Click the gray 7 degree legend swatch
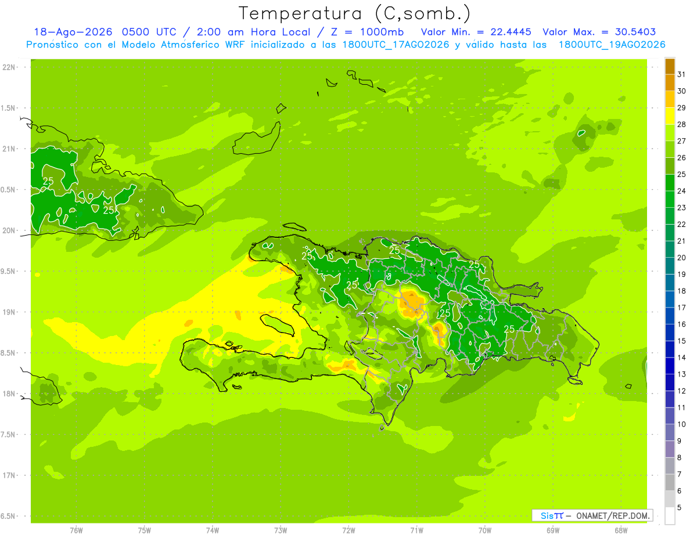This screenshot has height=538, width=697. (670, 466)
